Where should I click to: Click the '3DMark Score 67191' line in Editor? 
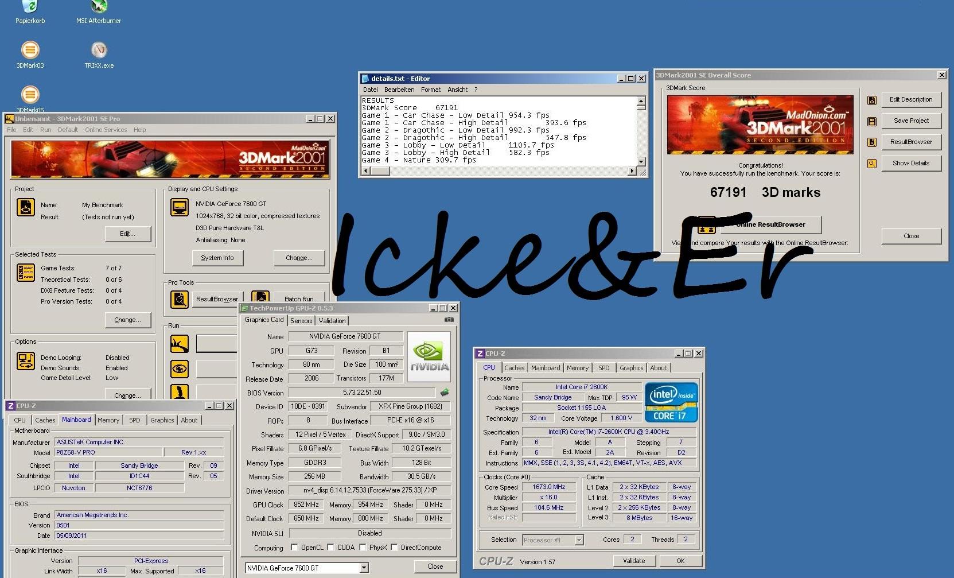point(410,108)
